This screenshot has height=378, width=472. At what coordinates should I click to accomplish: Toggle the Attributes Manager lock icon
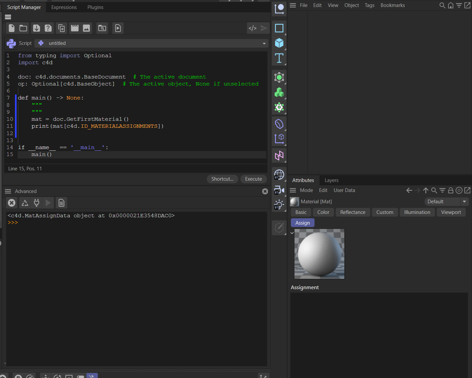451,190
